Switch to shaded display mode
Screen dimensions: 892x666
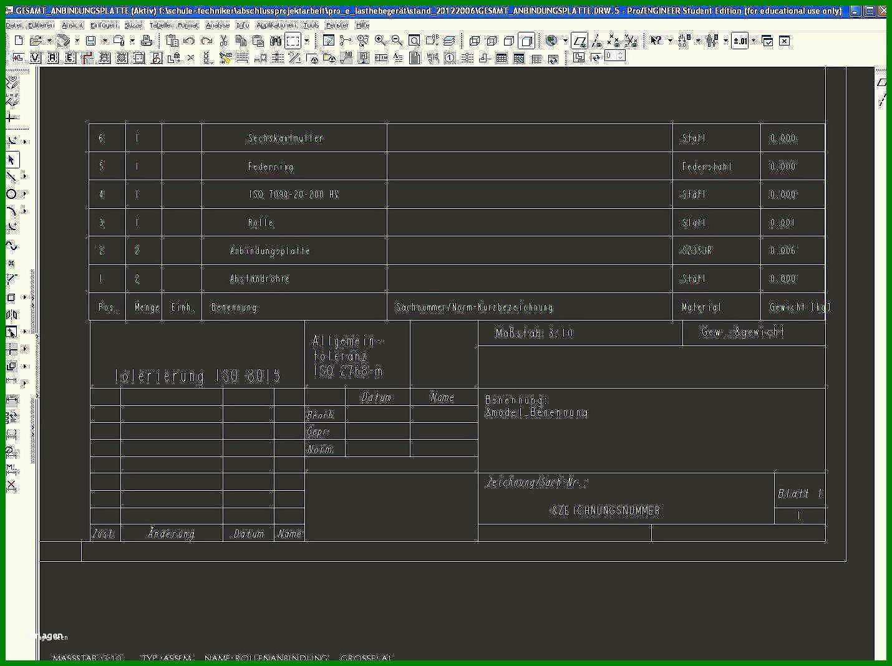(526, 41)
